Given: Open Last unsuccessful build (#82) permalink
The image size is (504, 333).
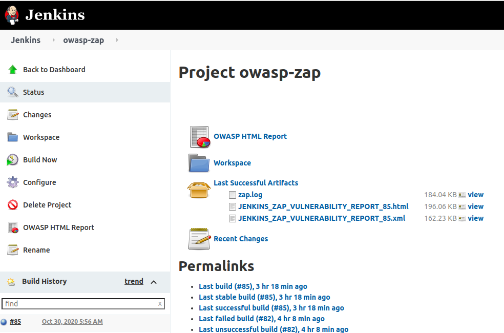Looking at the screenshot, I should (274, 329).
